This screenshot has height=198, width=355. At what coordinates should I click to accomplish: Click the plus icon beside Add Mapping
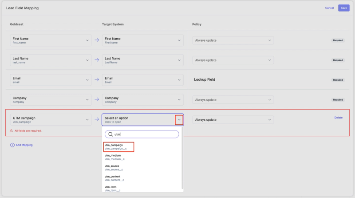tap(12, 145)
